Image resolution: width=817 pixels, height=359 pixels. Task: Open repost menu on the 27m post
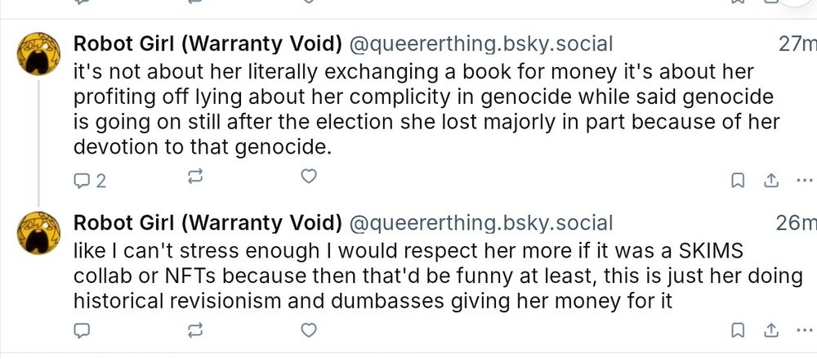[x=194, y=177]
